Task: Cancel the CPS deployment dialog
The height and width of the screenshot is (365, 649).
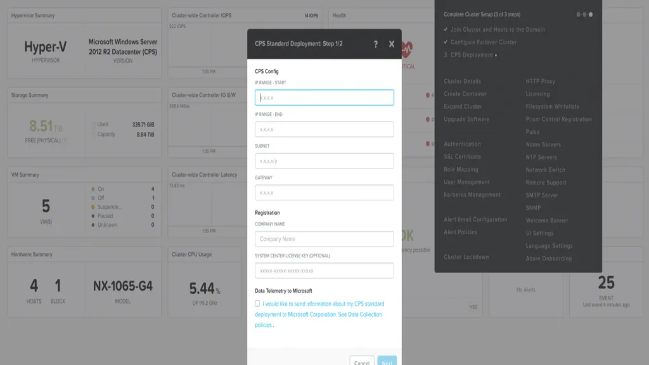Action: click(x=362, y=362)
